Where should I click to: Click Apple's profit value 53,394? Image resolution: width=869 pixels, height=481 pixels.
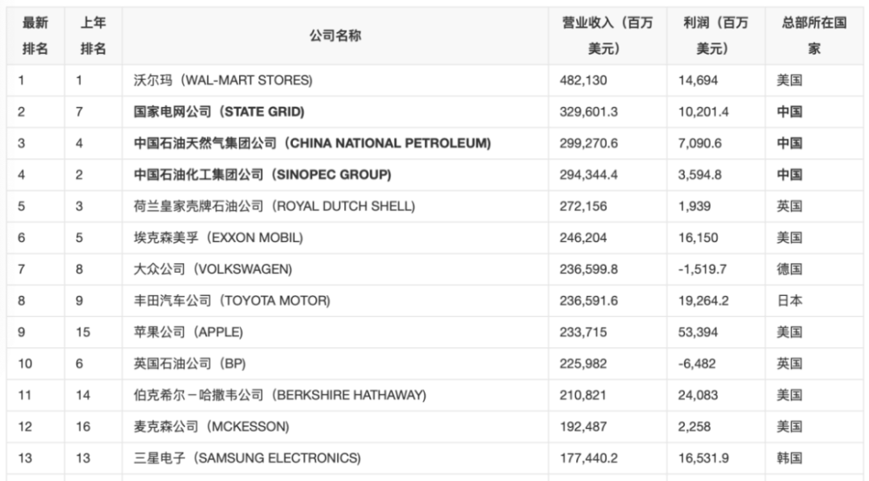[x=698, y=333]
